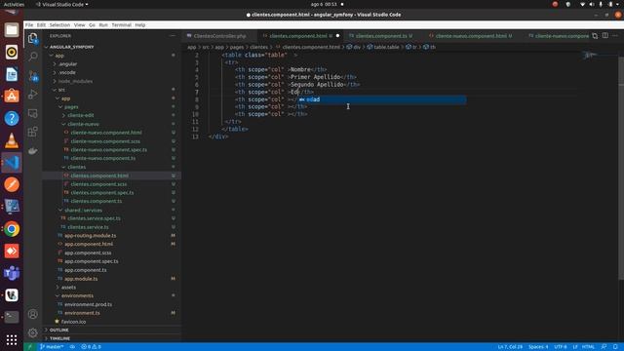Change line ending via LF status item

pos(574,347)
